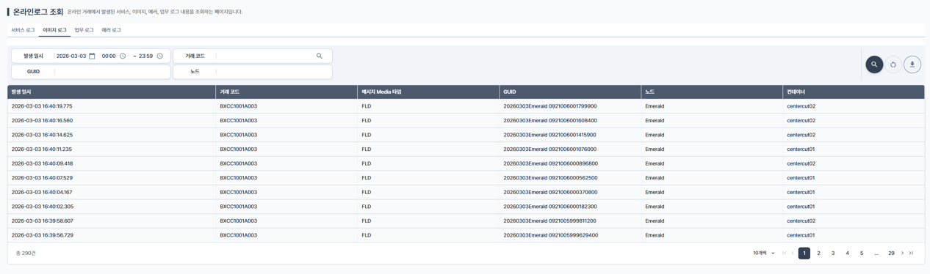Image resolution: width=930 pixels, height=274 pixels.
Task: Select row timestamped 2026-03-03 16:40:19.775
Action: click(x=466, y=106)
